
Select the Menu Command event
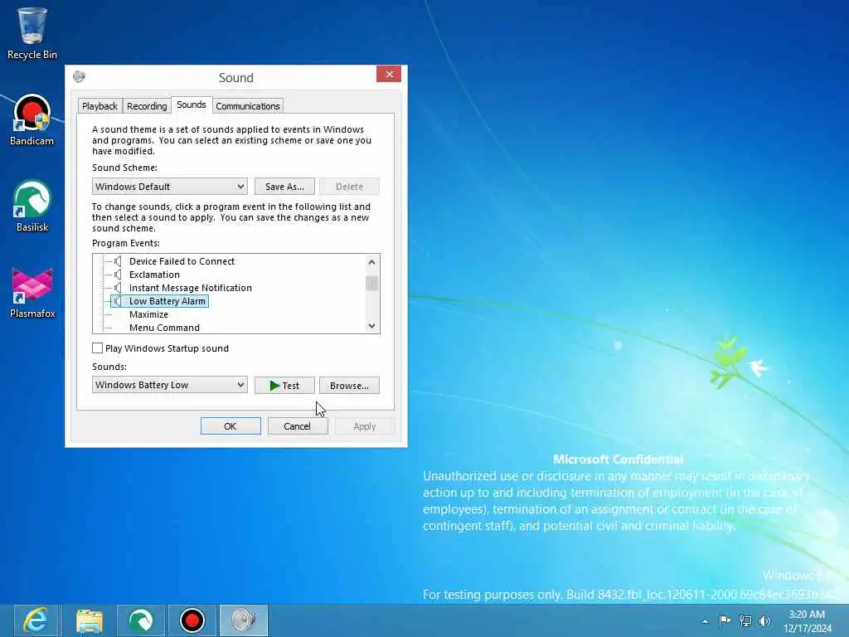(x=165, y=328)
